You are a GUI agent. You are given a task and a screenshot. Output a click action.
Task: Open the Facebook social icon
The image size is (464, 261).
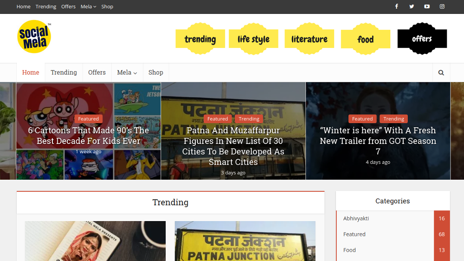click(x=396, y=7)
